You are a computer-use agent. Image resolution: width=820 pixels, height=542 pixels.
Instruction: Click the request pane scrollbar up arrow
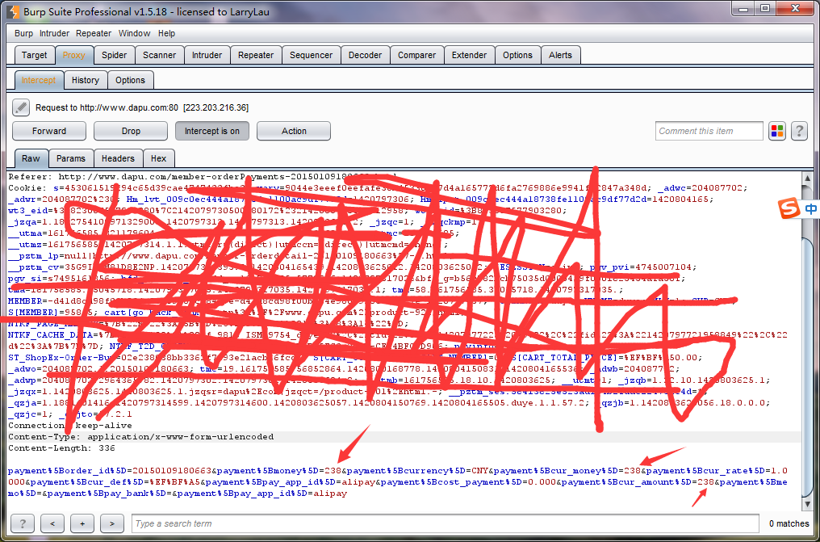pyautogui.click(x=807, y=178)
